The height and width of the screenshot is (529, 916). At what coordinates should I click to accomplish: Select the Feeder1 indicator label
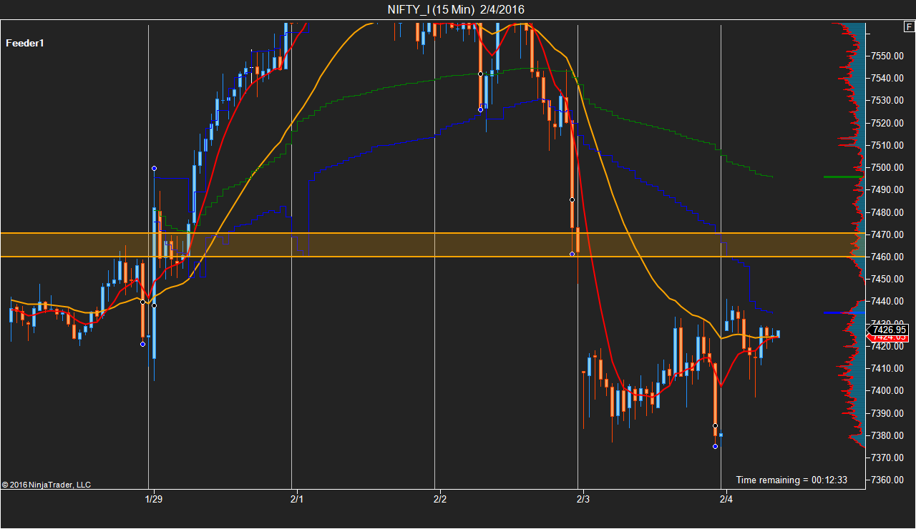click(25, 43)
